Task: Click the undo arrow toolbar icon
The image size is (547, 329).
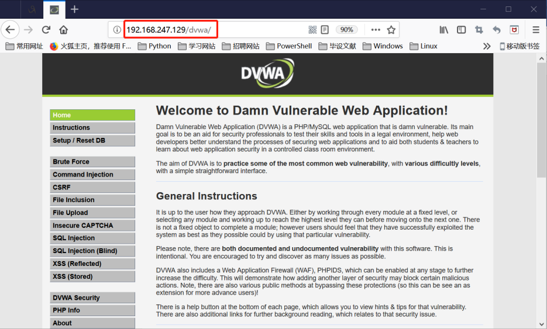Action: [497, 30]
